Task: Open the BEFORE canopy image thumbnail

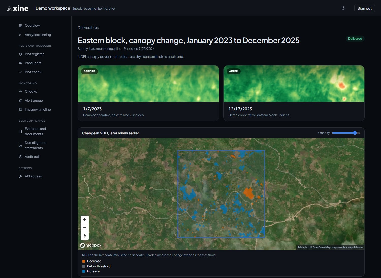Action: tap(148, 84)
